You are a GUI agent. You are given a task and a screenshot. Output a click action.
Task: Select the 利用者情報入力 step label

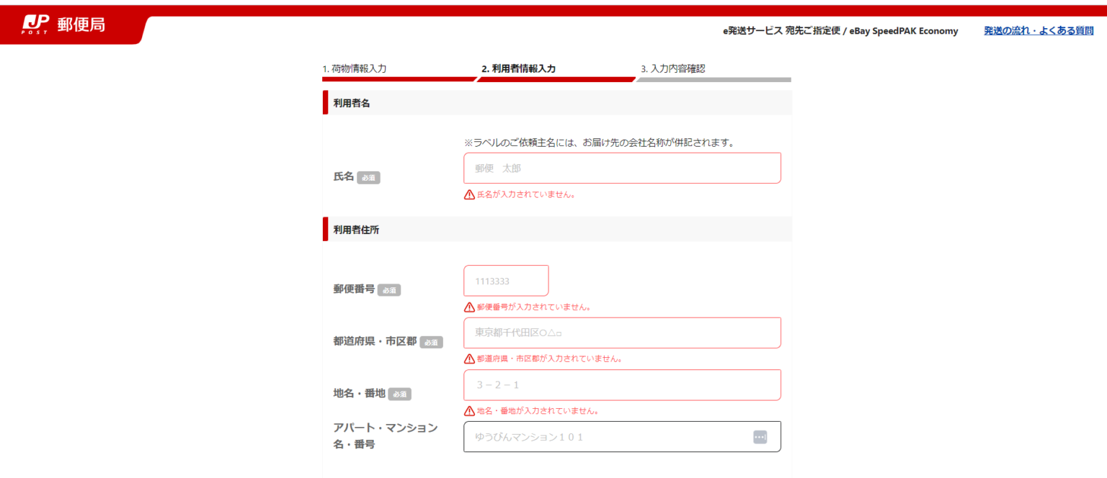[x=521, y=68]
